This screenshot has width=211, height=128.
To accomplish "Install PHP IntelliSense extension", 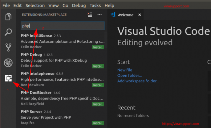I will (98, 47).
